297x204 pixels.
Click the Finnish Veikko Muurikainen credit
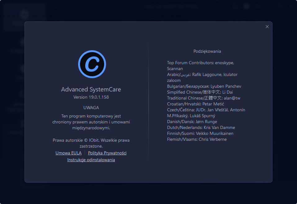coord(200,133)
